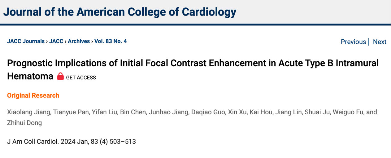Open the JACC Journals breadcrumb
Screen dimensions: 391x158
click(x=26, y=41)
